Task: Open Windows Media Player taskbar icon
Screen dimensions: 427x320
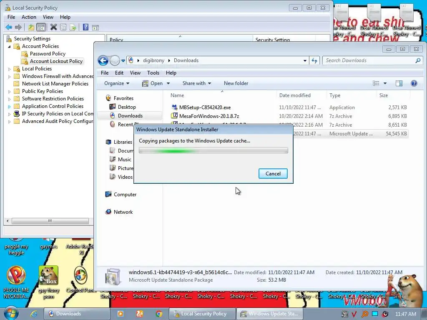Action: [x=121, y=314]
